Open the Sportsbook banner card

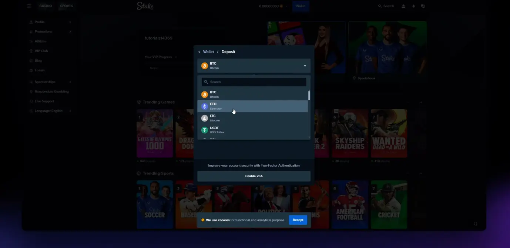click(x=387, y=51)
